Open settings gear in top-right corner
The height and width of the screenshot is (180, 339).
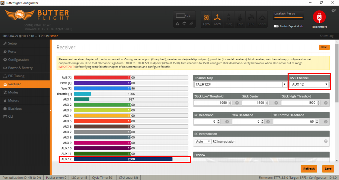pos(333,11)
